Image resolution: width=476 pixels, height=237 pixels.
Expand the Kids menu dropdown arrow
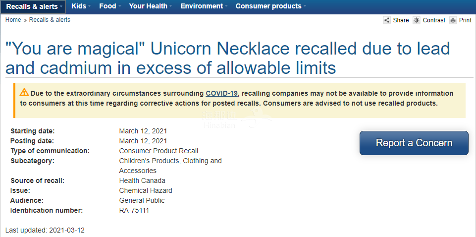(x=89, y=6)
